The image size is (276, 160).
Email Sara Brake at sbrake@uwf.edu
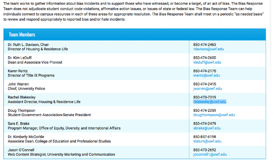click(x=207, y=128)
